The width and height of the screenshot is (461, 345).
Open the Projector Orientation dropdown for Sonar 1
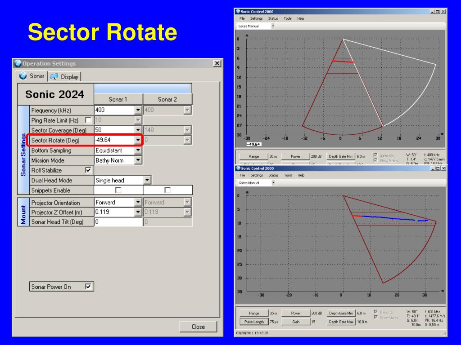pyautogui.click(x=138, y=202)
